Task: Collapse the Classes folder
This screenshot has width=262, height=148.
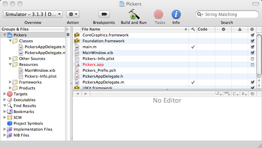Action: point(10,41)
